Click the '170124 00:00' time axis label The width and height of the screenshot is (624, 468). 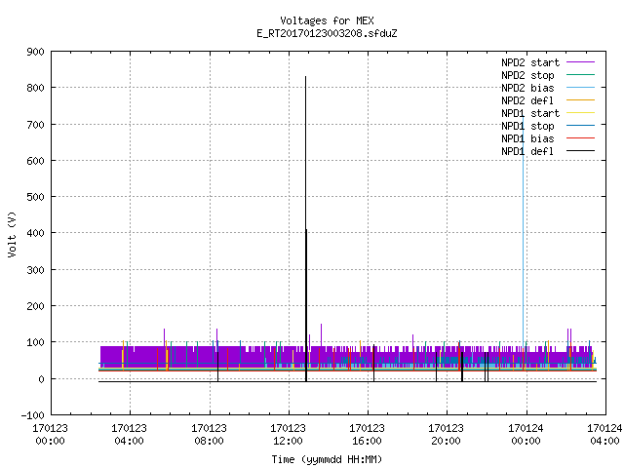pyautogui.click(x=526, y=435)
